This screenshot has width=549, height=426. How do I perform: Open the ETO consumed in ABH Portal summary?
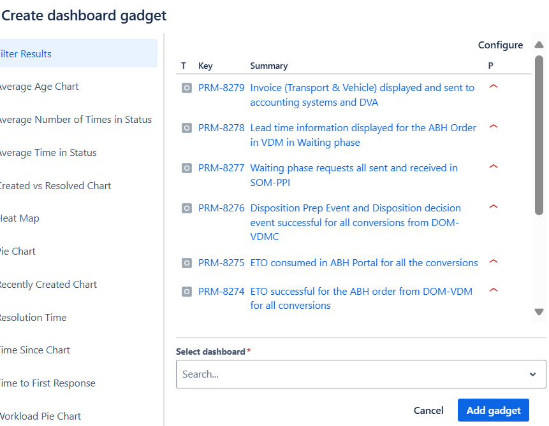363,263
